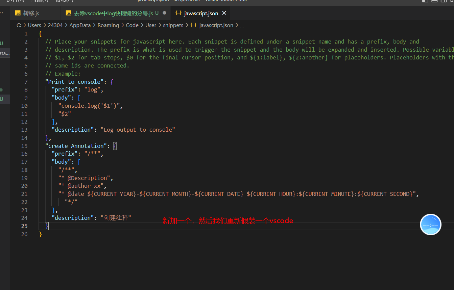Click the "$2" string on line 11

pyautogui.click(x=65, y=114)
